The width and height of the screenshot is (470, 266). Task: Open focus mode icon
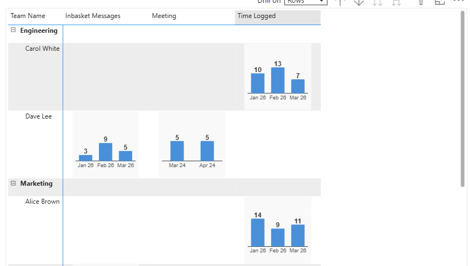pos(440,2)
